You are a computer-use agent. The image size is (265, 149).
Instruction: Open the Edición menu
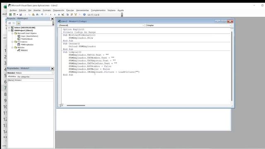pos(22,10)
